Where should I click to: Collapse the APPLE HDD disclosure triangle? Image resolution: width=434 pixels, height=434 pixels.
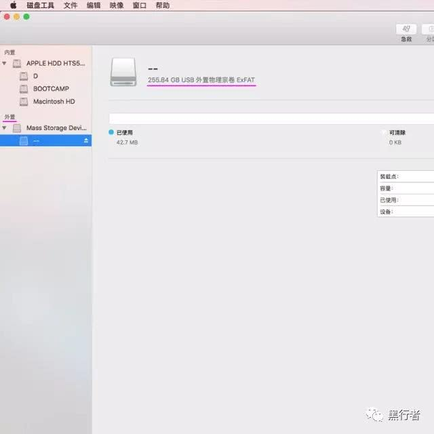[5, 63]
